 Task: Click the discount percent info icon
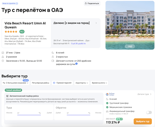122,119
